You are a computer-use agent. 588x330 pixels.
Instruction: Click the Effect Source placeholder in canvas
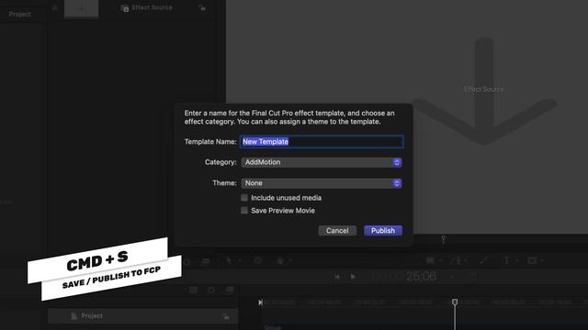[484, 90]
